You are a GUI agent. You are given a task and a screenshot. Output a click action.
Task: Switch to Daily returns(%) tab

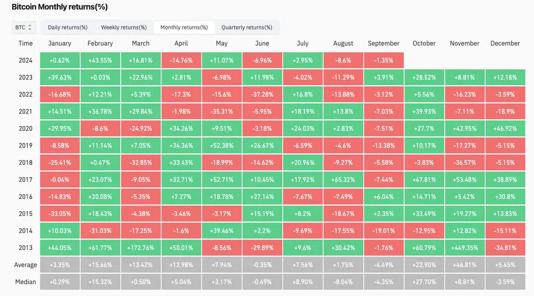[x=68, y=27]
